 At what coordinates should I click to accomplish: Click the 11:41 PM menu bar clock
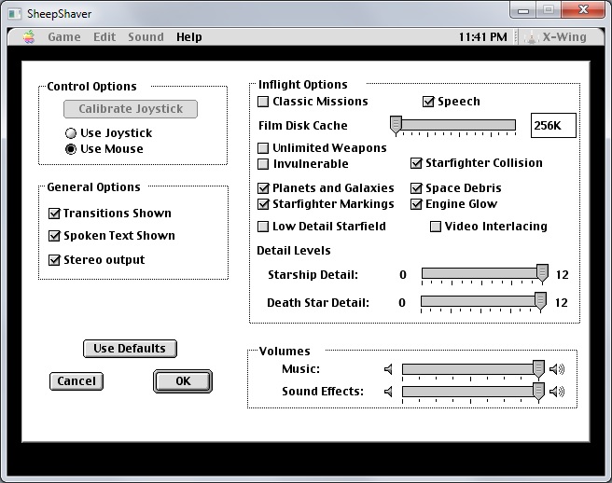(x=483, y=37)
